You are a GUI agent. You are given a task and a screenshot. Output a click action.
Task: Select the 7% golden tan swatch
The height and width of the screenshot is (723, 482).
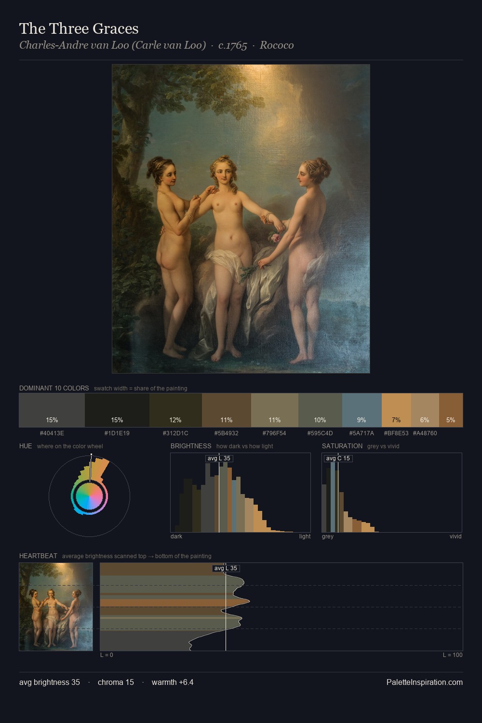(396, 410)
